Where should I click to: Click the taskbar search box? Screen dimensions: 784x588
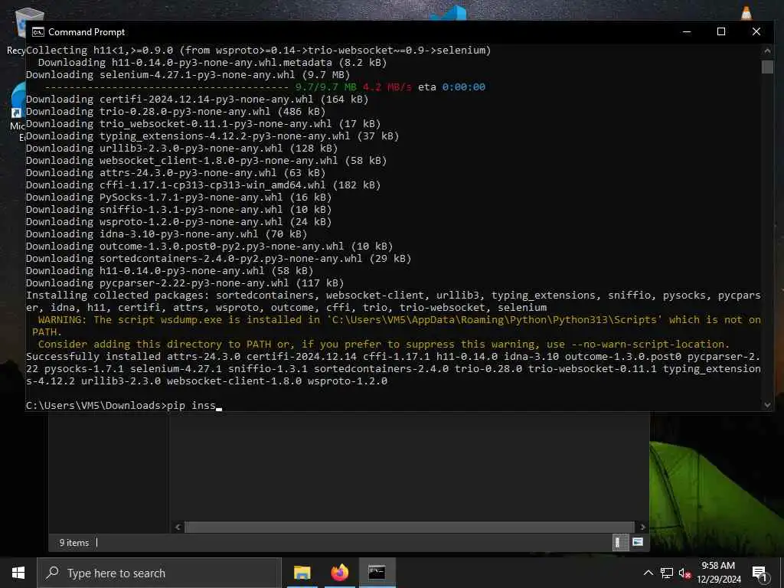pos(159,573)
